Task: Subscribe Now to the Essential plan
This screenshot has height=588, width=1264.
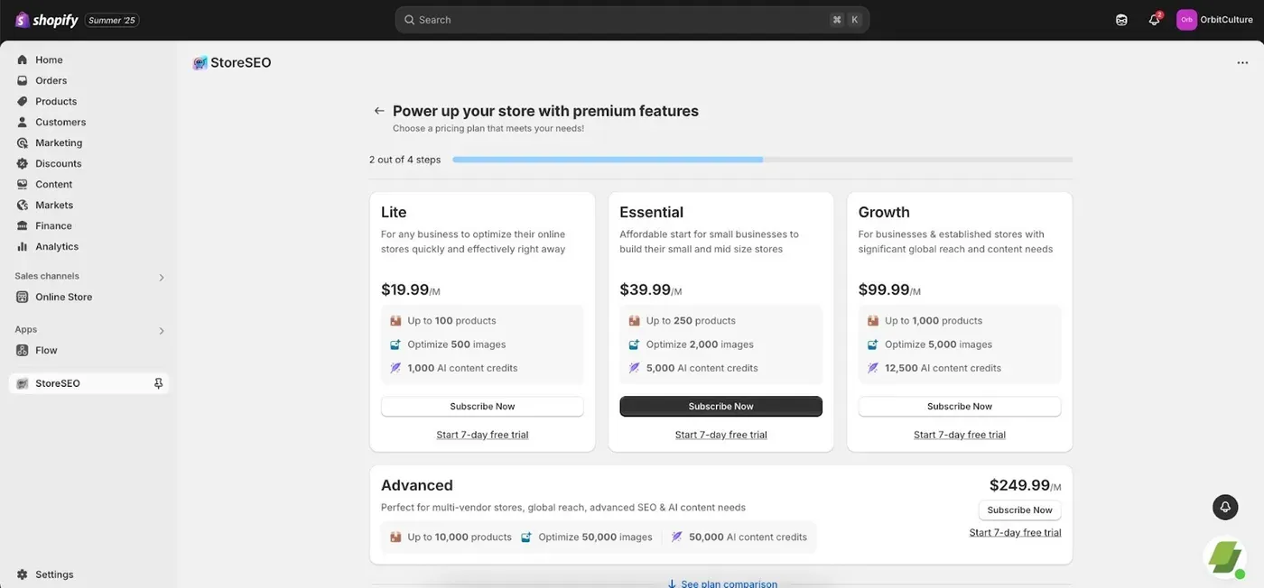Action: [x=720, y=406]
